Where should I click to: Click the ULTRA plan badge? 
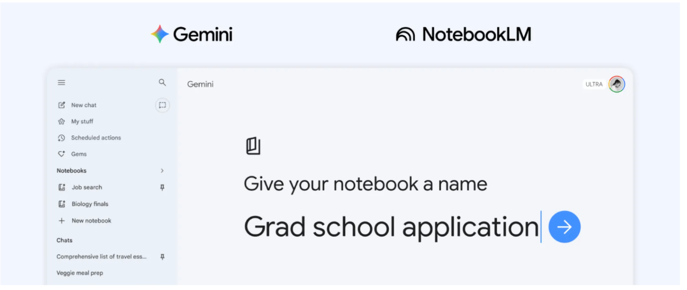(594, 84)
